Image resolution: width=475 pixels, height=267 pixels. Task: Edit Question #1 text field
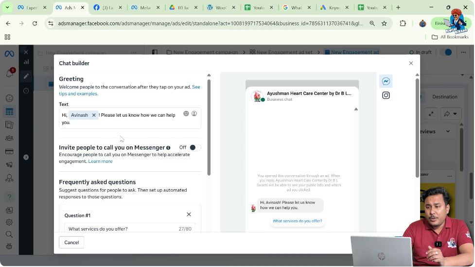tap(130, 229)
